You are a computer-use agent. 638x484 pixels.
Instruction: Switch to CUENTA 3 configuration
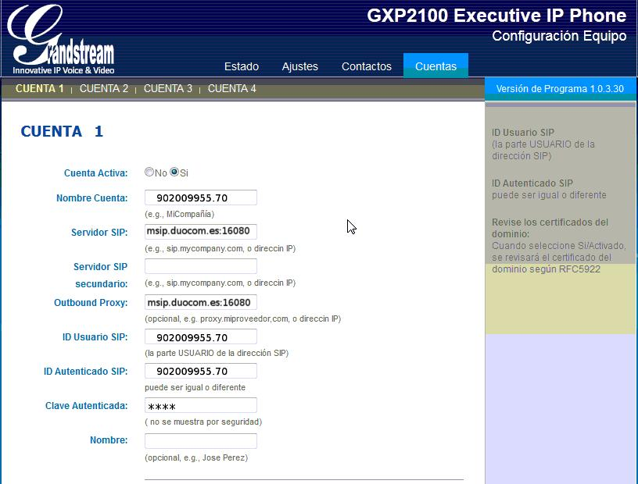point(167,89)
